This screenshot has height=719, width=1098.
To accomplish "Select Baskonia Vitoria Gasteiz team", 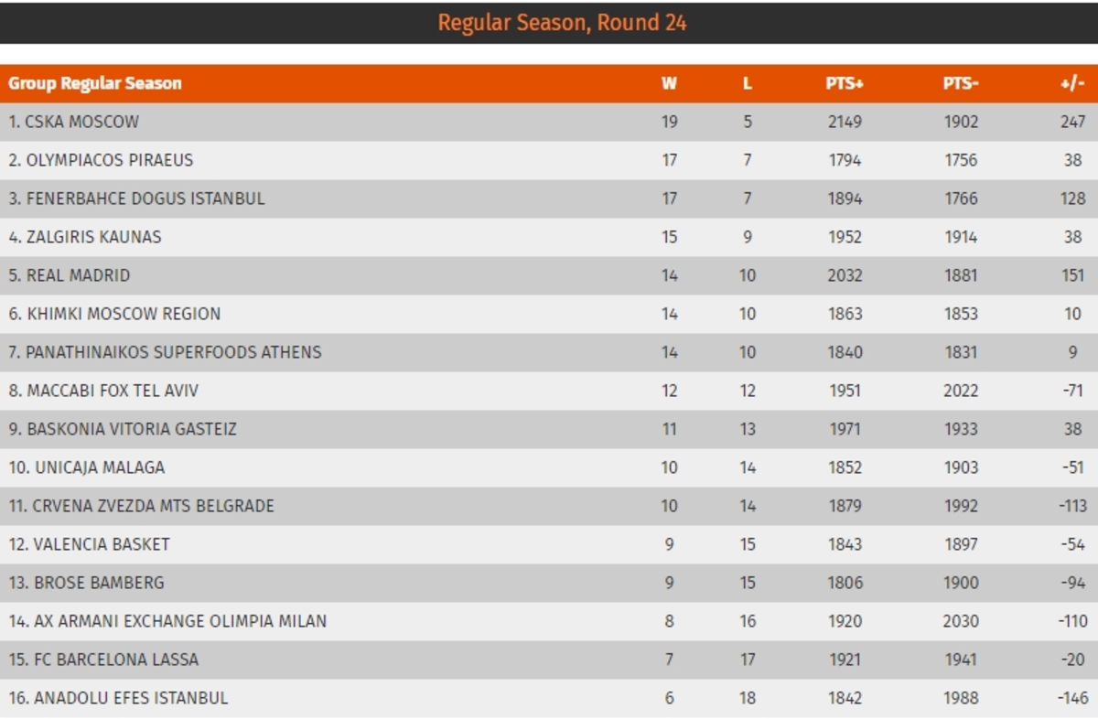I will coord(123,429).
